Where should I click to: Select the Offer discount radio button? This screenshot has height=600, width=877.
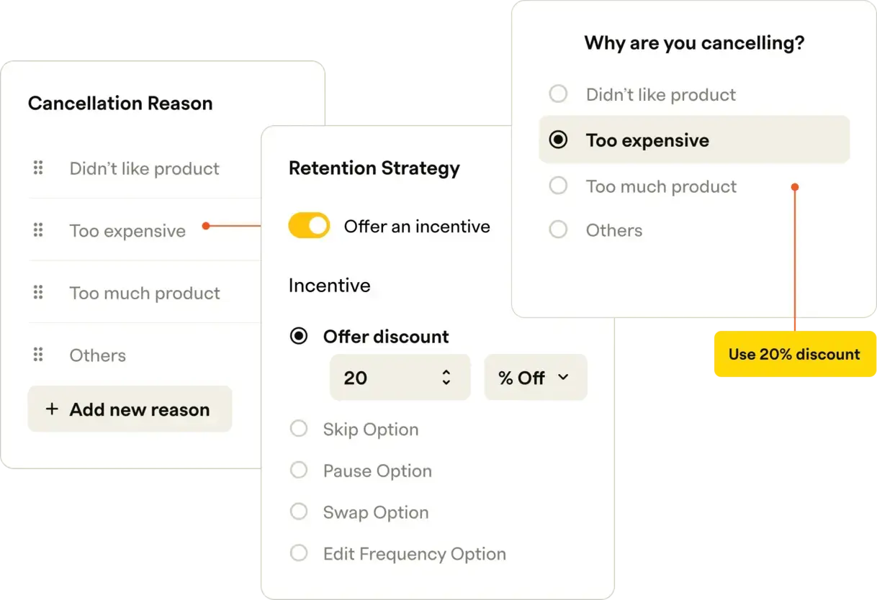pos(299,336)
